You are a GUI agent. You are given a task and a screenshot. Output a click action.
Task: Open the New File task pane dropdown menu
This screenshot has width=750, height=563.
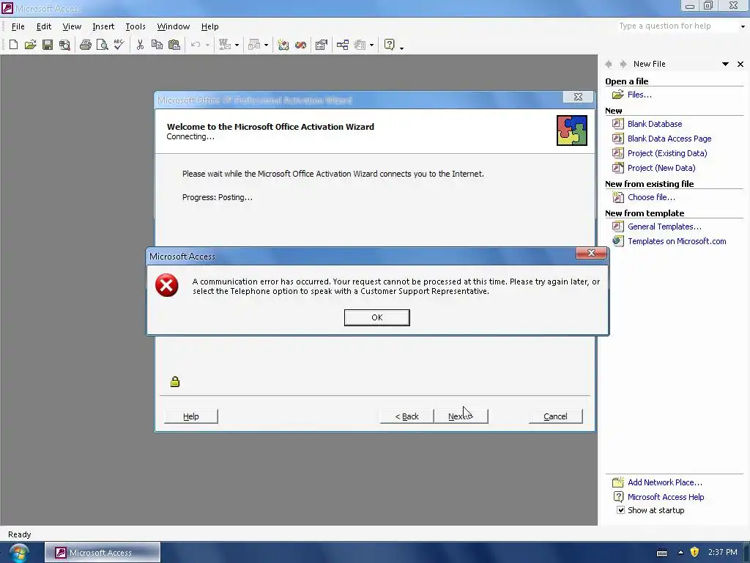[x=725, y=65]
